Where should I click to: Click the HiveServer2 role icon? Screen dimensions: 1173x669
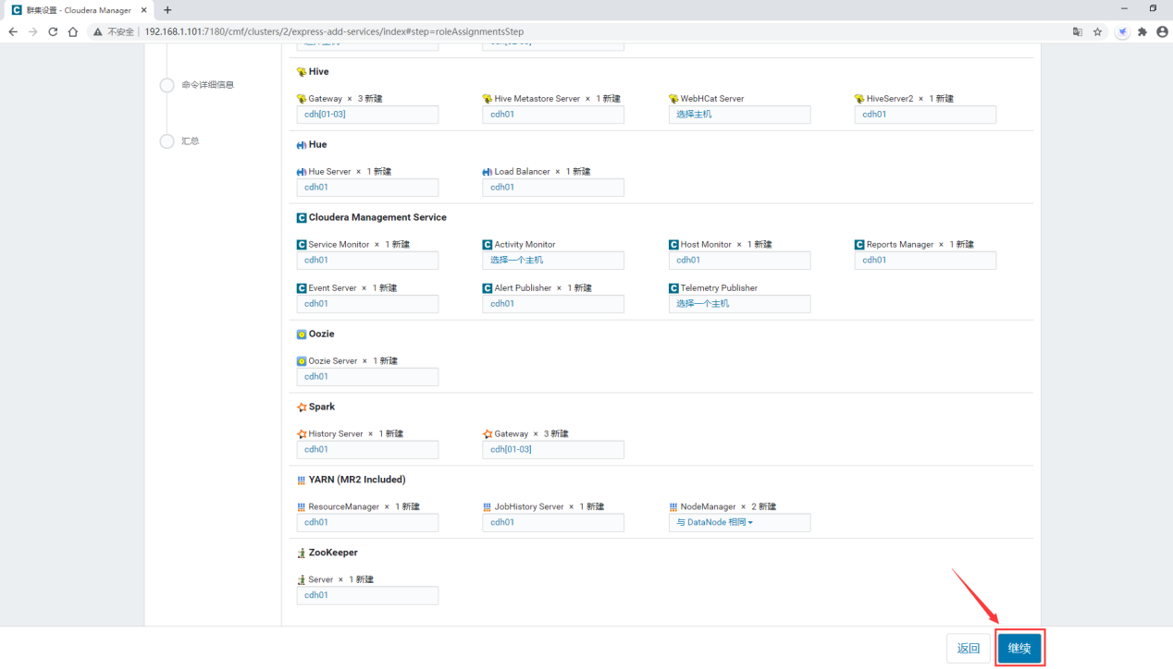click(859, 99)
